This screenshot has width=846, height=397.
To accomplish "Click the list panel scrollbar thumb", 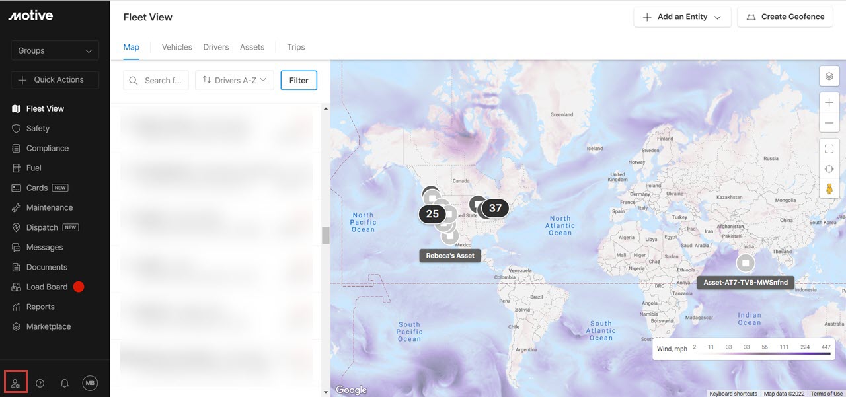I will [x=326, y=235].
